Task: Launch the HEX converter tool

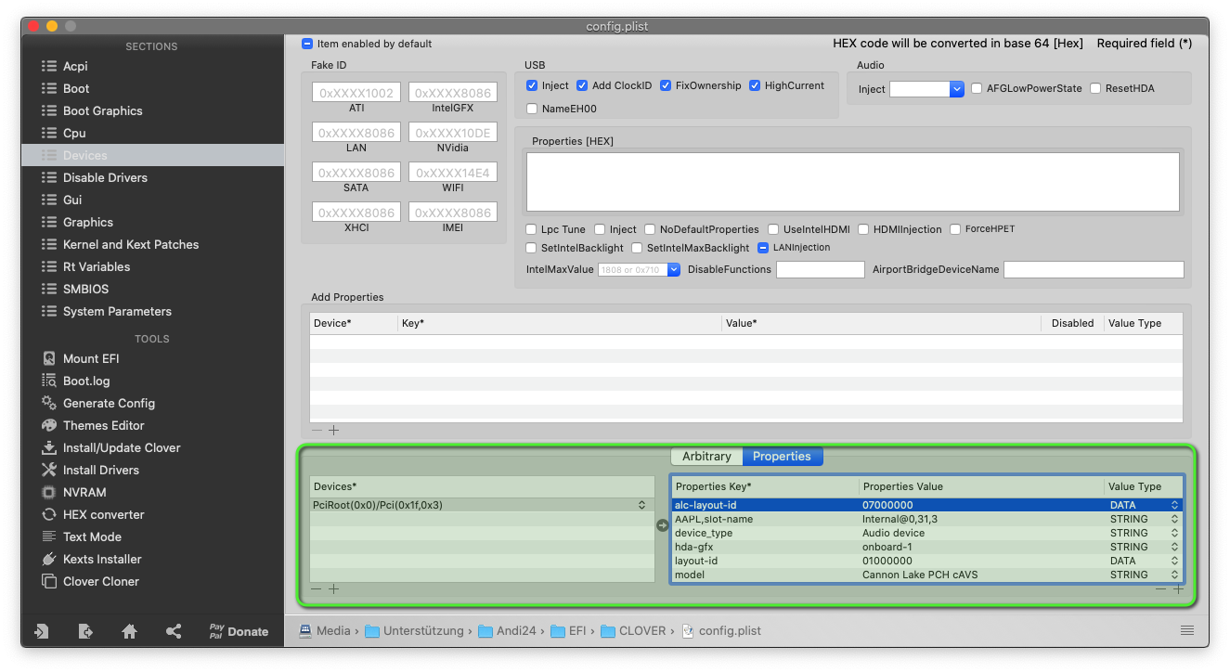Action: (x=103, y=514)
